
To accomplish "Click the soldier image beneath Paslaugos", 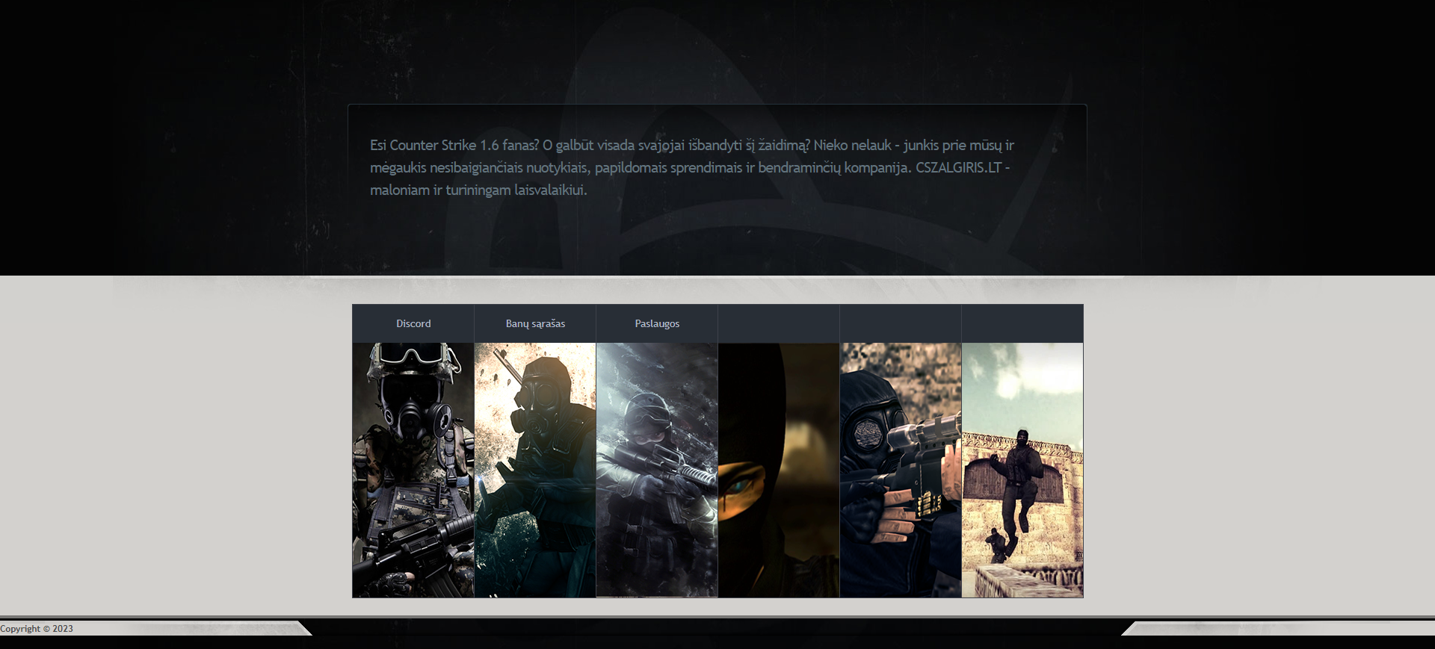I will 657,470.
